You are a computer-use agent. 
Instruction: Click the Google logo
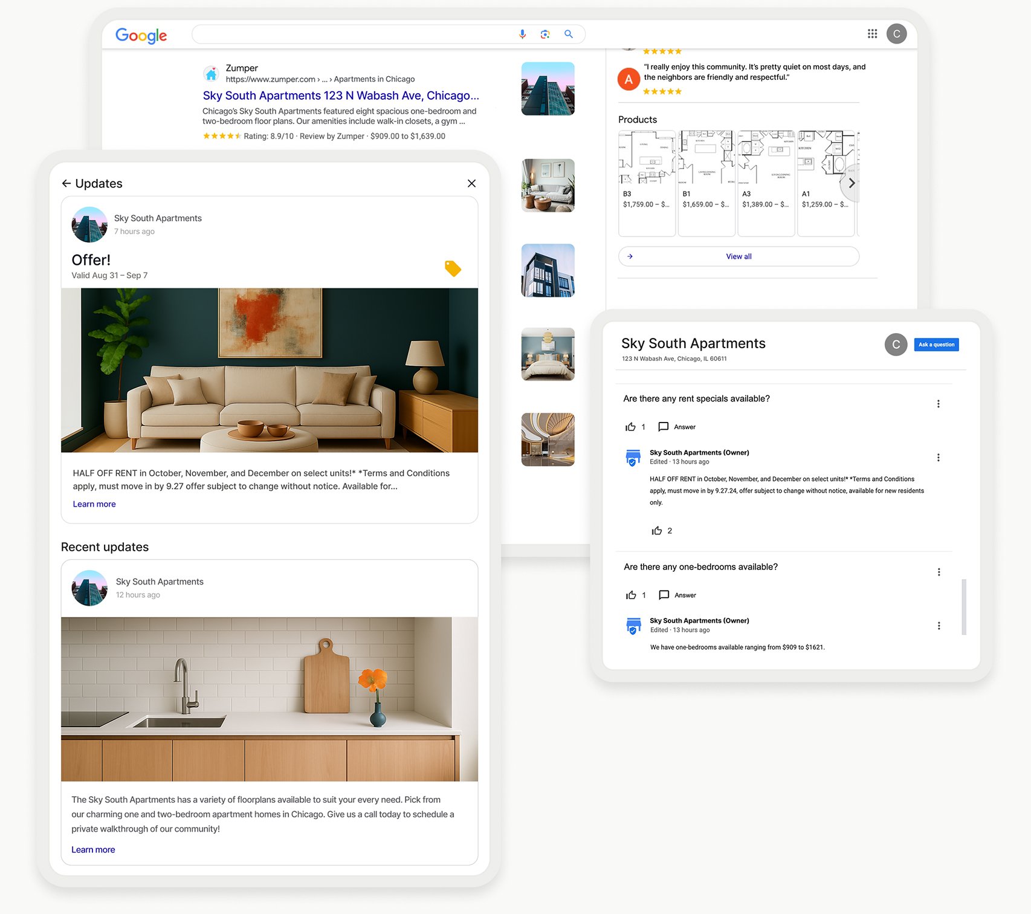pyautogui.click(x=141, y=36)
